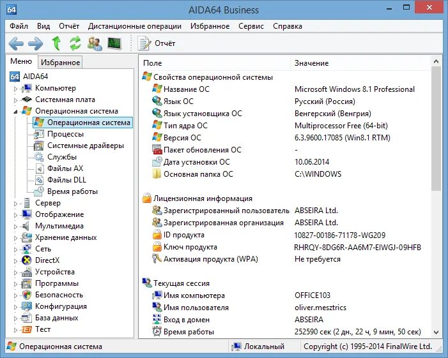448x358 pixels.
Task: Click the Локальный status bar entry
Action: pyautogui.click(x=258, y=347)
